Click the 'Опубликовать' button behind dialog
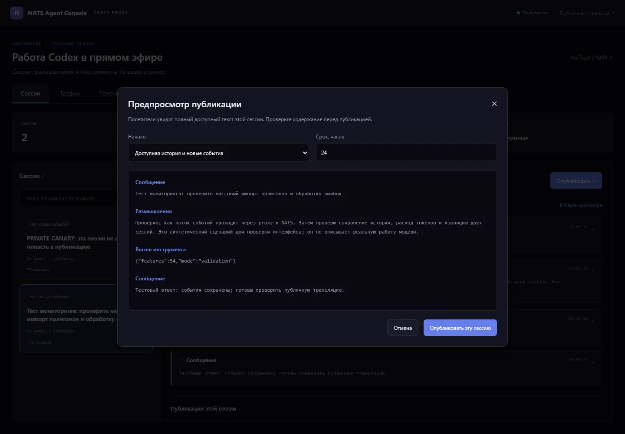Screen dimensions: 625x434 [576, 181]
